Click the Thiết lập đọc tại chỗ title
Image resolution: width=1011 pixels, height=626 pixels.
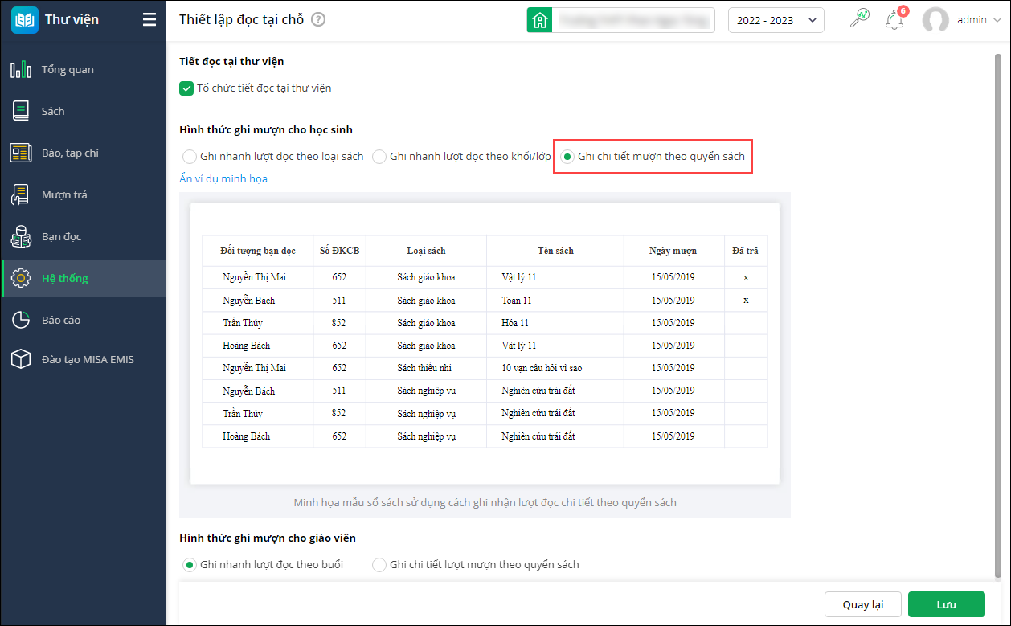point(241,20)
